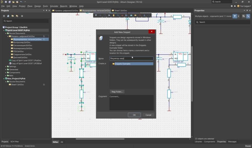
Task: Click OK in Add New Snippet dialog
Action: click(134, 115)
